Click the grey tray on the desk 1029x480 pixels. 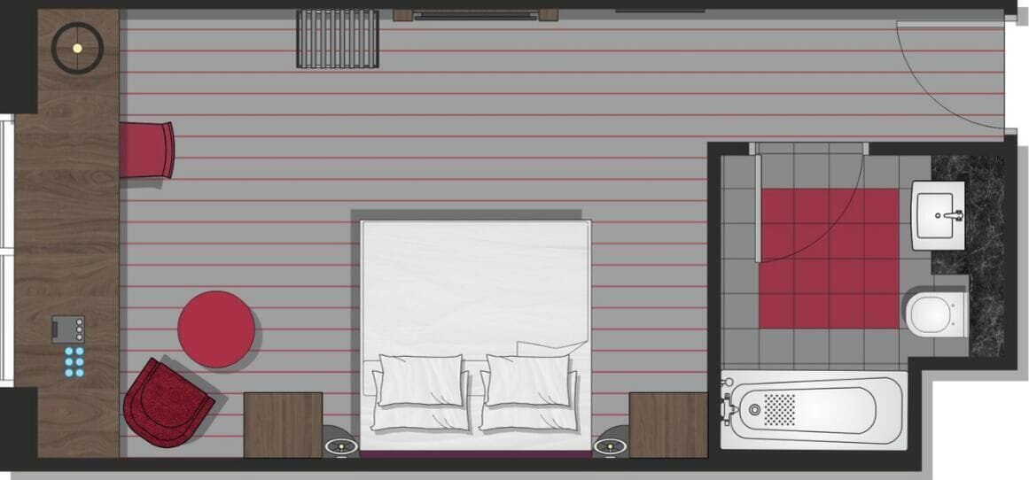point(68,329)
